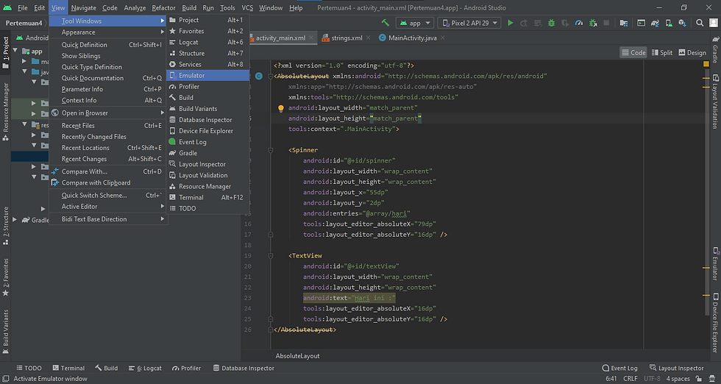The height and width of the screenshot is (384, 721).
Task: Open Event Log in bottom bar
Action: 619,368
